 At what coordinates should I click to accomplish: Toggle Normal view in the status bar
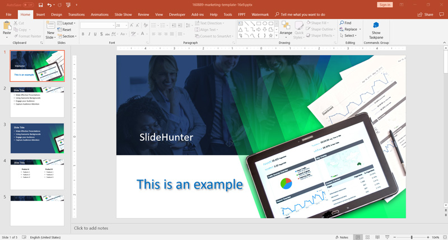pyautogui.click(x=358, y=237)
